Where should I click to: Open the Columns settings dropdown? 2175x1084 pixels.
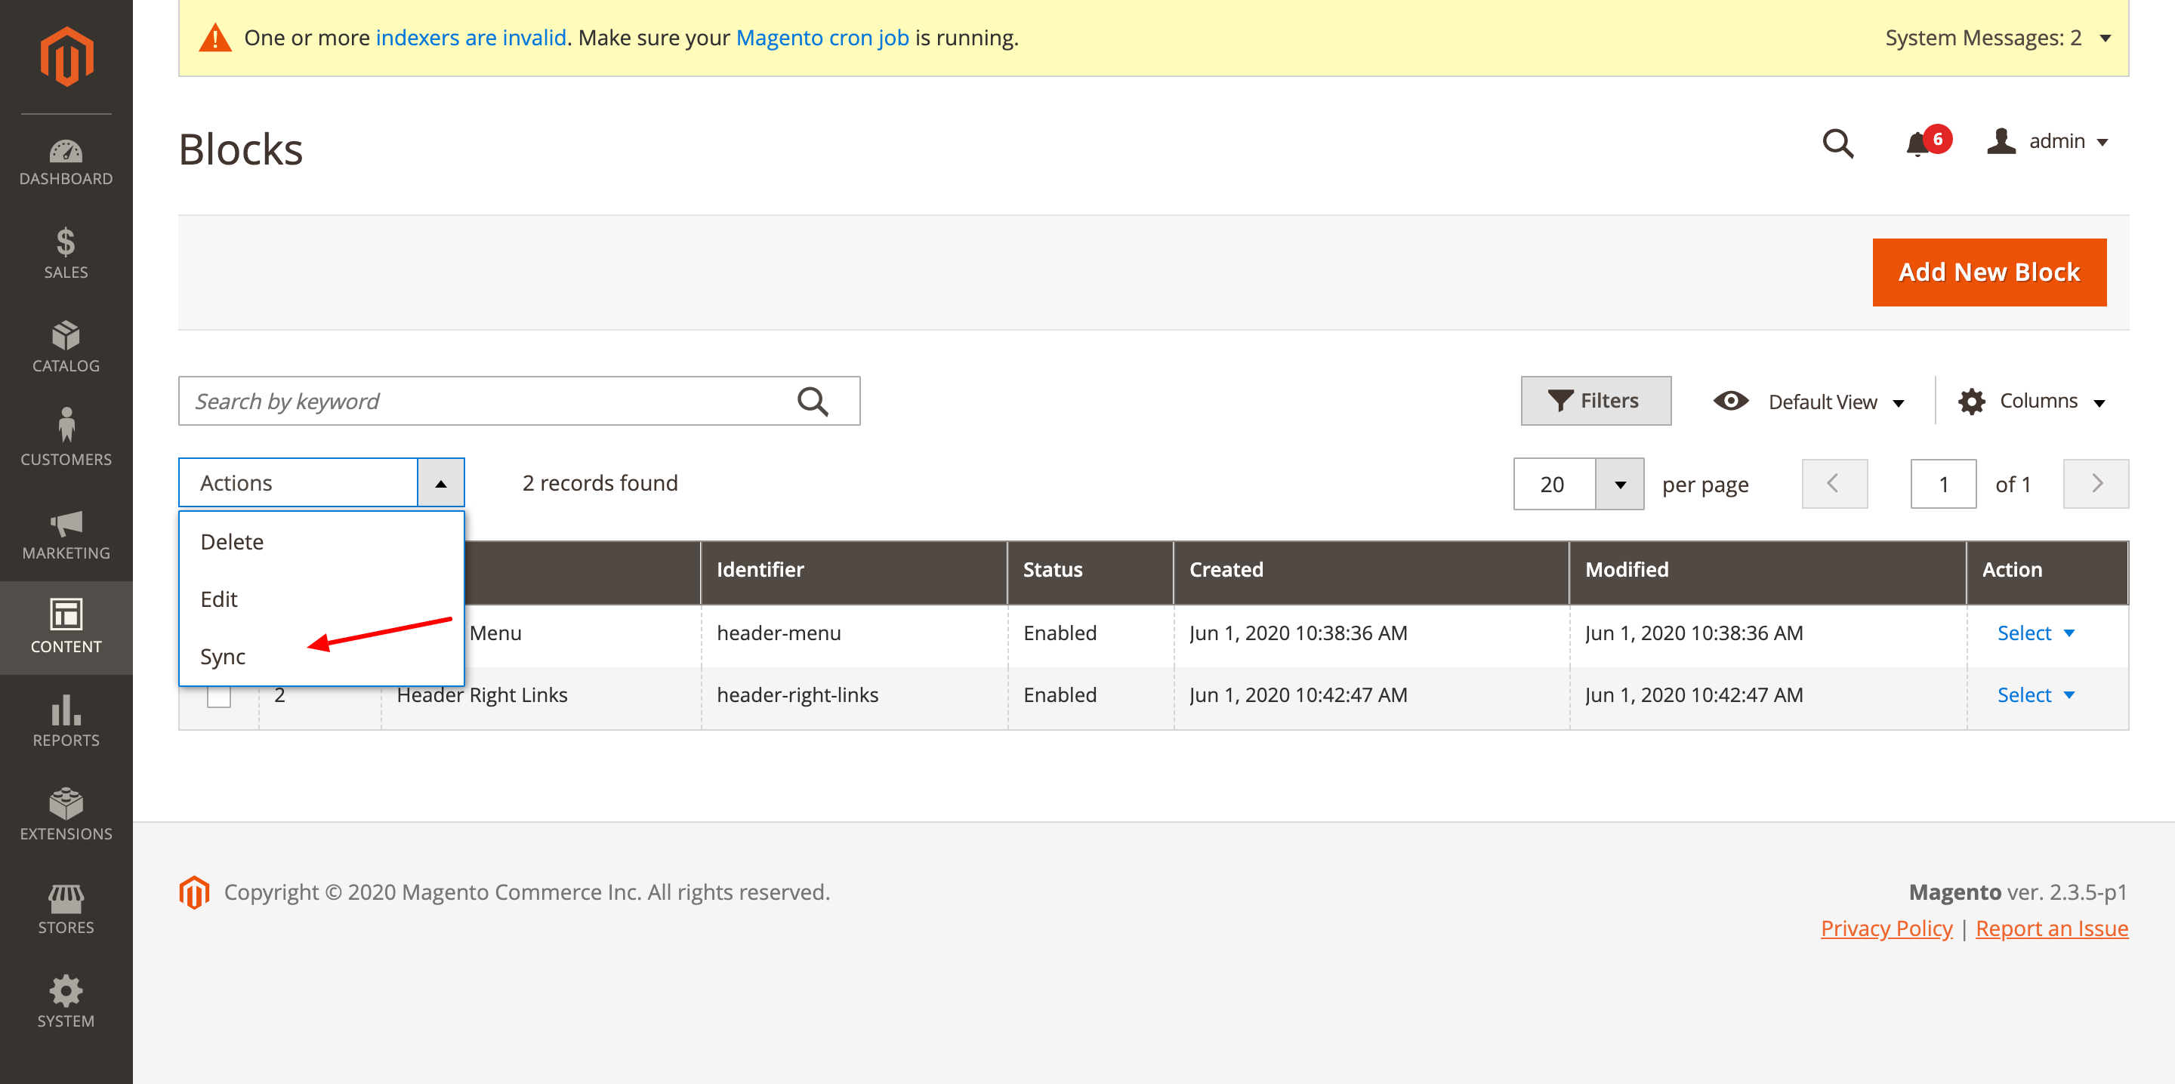2032,401
